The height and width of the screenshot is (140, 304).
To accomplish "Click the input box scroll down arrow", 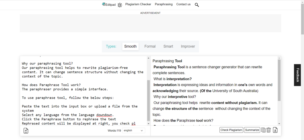I will pyautogui.click(x=148, y=124).
